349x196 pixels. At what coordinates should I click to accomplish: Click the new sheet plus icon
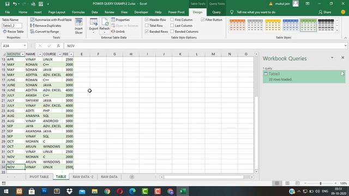click(x=132, y=177)
